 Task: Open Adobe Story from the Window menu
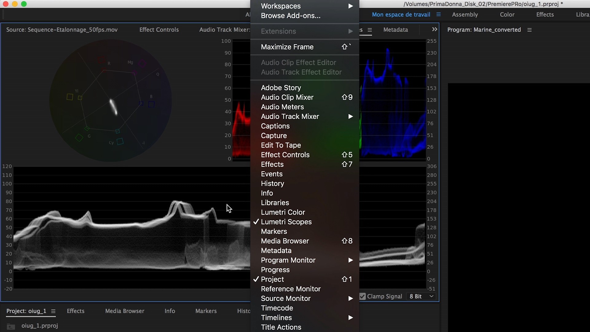[x=305, y=88]
